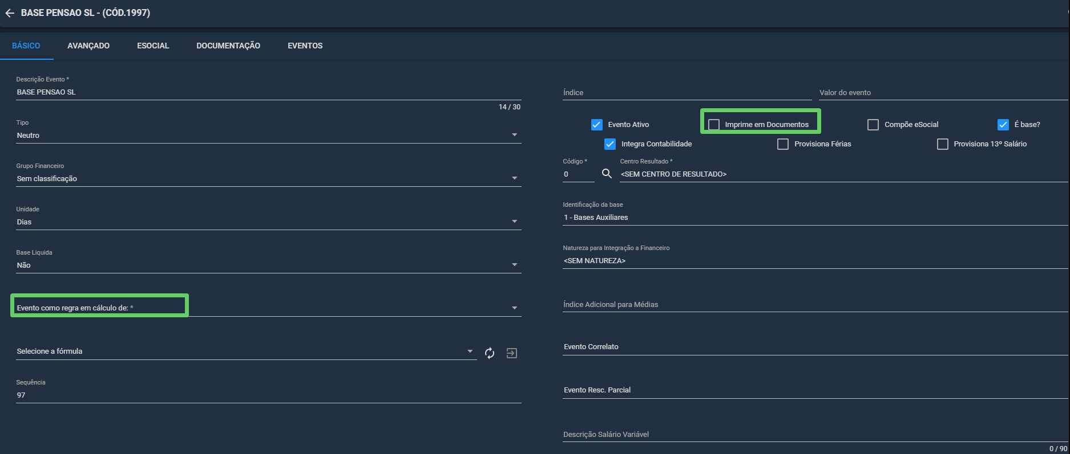Open the eSocial tab
The width and height of the screenshot is (1070, 454).
[153, 46]
